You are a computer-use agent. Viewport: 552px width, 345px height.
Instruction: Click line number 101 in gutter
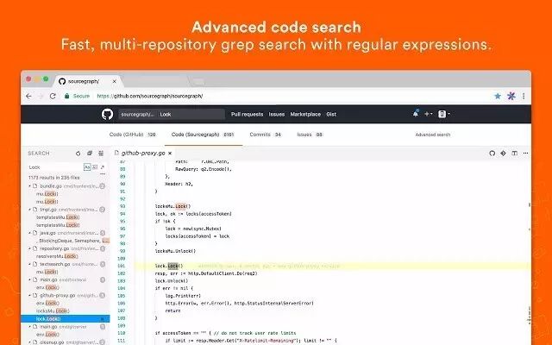pos(121,266)
